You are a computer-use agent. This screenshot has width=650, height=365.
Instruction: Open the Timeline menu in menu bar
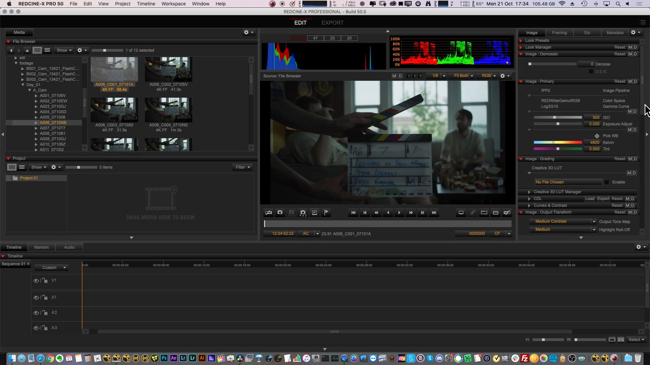pos(146,4)
